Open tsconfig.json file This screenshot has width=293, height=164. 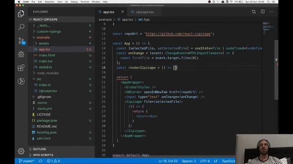pyautogui.click(x=61, y=133)
